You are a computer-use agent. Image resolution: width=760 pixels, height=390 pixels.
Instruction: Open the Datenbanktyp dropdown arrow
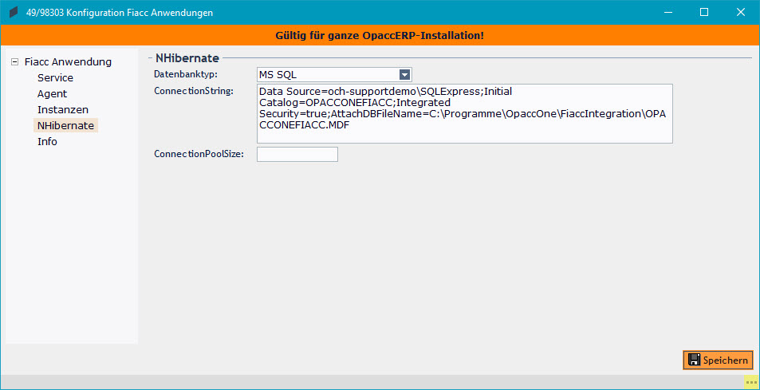(x=404, y=75)
